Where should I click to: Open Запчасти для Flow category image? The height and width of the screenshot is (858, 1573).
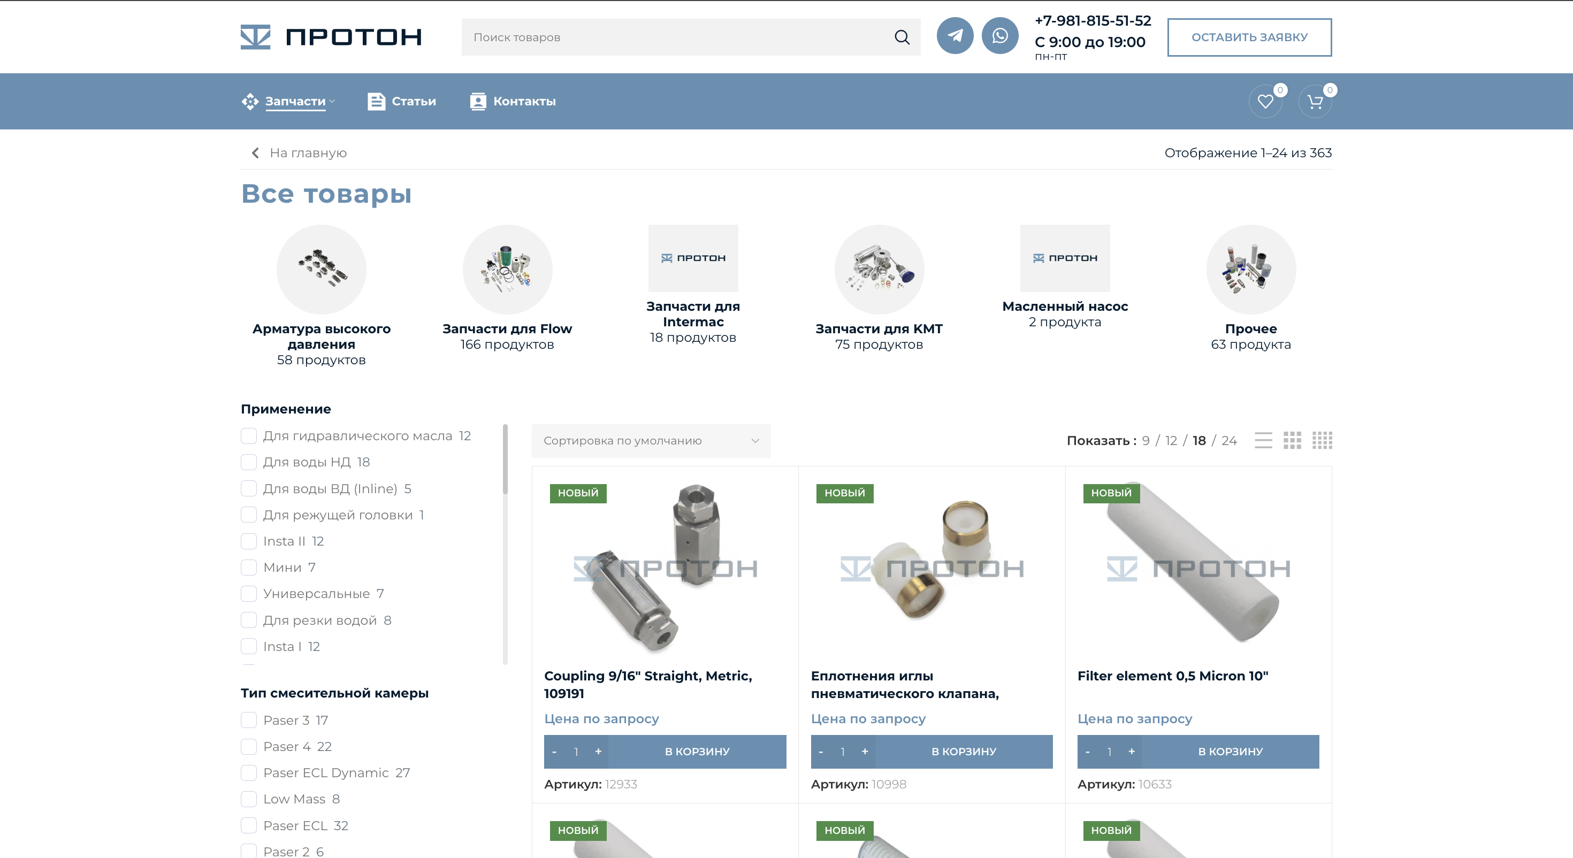point(507,269)
